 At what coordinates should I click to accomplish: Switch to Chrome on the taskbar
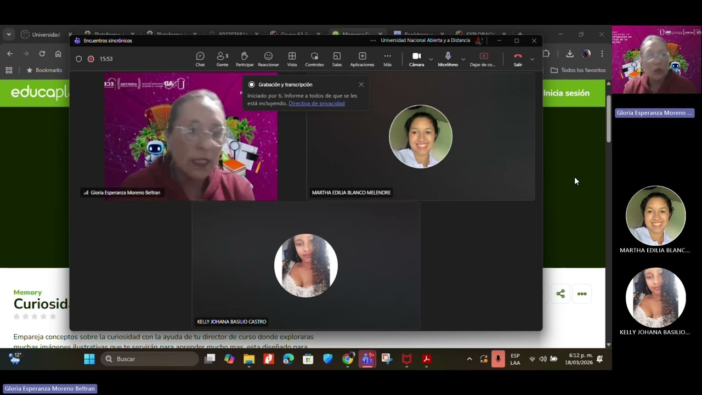348,359
